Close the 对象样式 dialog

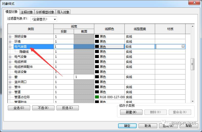coord(194,3)
